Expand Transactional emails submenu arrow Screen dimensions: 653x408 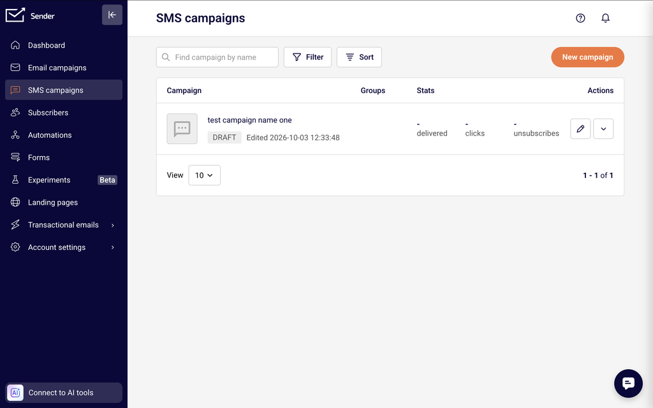point(112,225)
